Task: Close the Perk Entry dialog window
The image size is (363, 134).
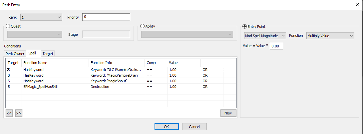Action: tap(357, 5)
